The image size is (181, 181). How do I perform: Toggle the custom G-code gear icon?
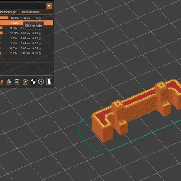pyautogui.click(x=25, y=81)
